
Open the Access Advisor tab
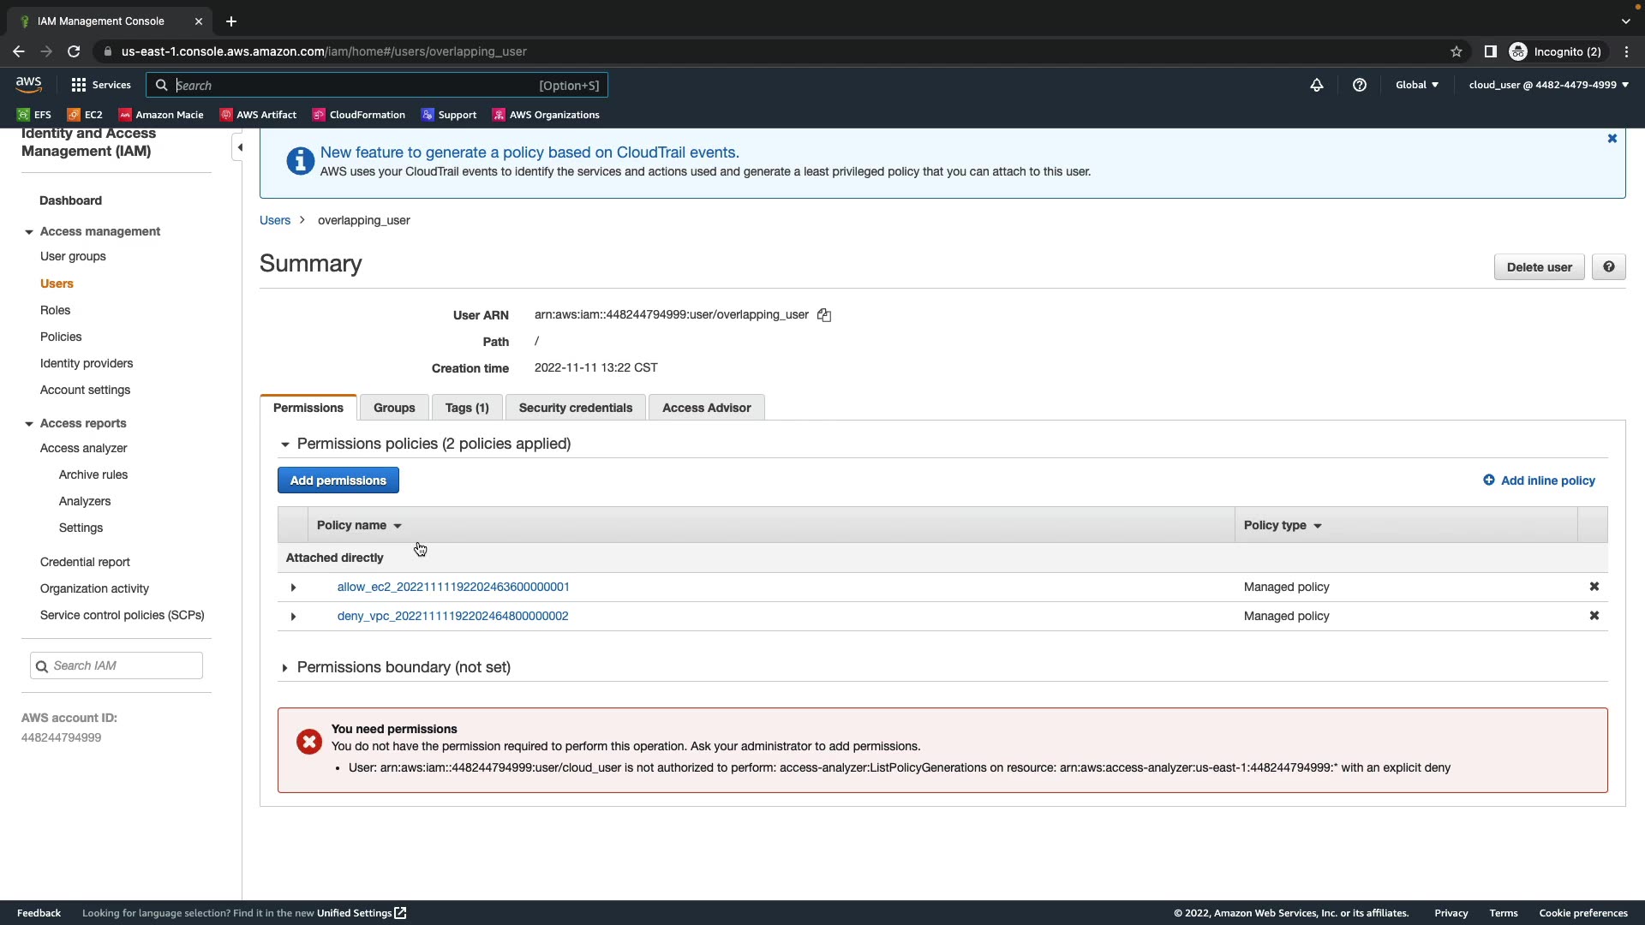706,408
